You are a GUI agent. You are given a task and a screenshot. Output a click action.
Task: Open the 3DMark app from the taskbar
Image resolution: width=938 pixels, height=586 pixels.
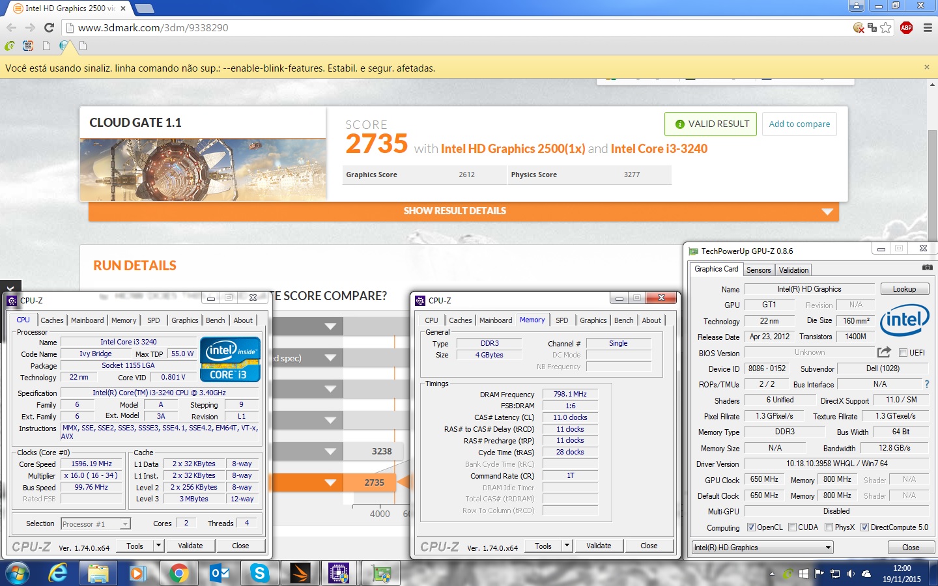tap(300, 573)
